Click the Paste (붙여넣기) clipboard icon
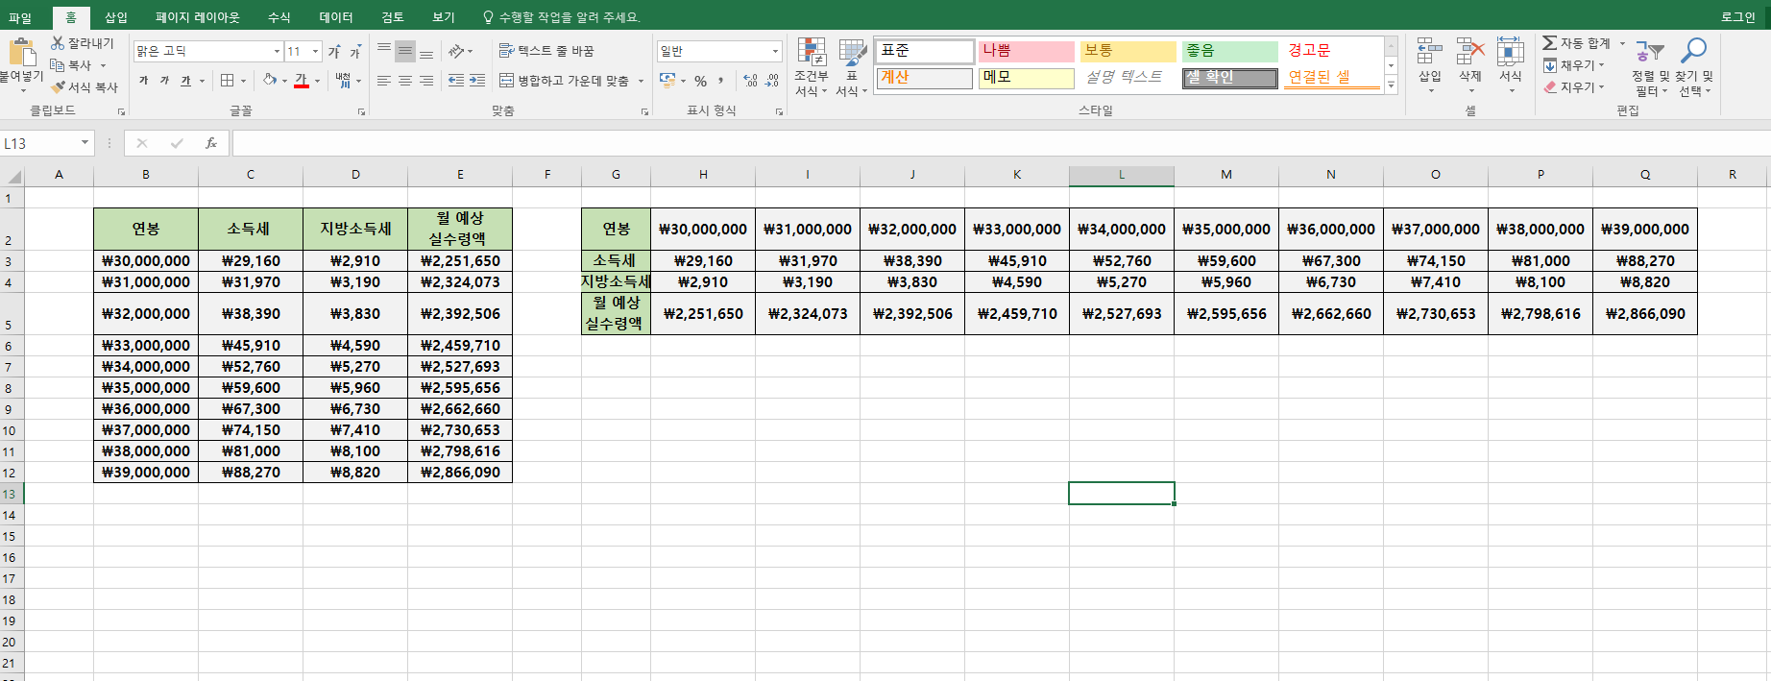Viewport: 1771px width, 681px height. click(x=21, y=52)
